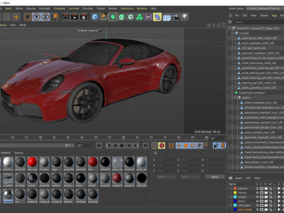Toggle the Y-axis lock button
The width and height of the screenshot is (284, 213).
[37, 17]
